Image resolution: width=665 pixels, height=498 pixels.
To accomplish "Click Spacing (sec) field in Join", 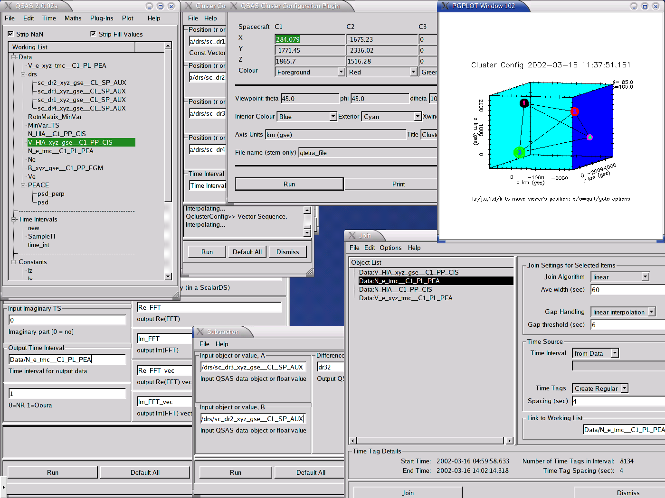I will [x=618, y=401].
